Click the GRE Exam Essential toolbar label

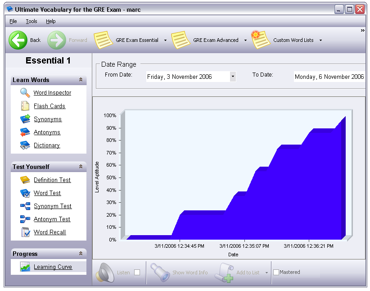click(137, 40)
